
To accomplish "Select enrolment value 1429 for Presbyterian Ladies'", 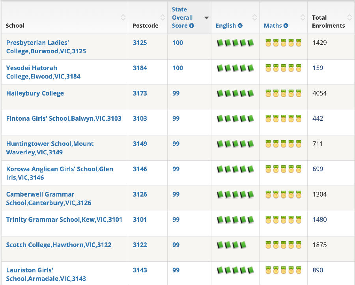I will (319, 43).
